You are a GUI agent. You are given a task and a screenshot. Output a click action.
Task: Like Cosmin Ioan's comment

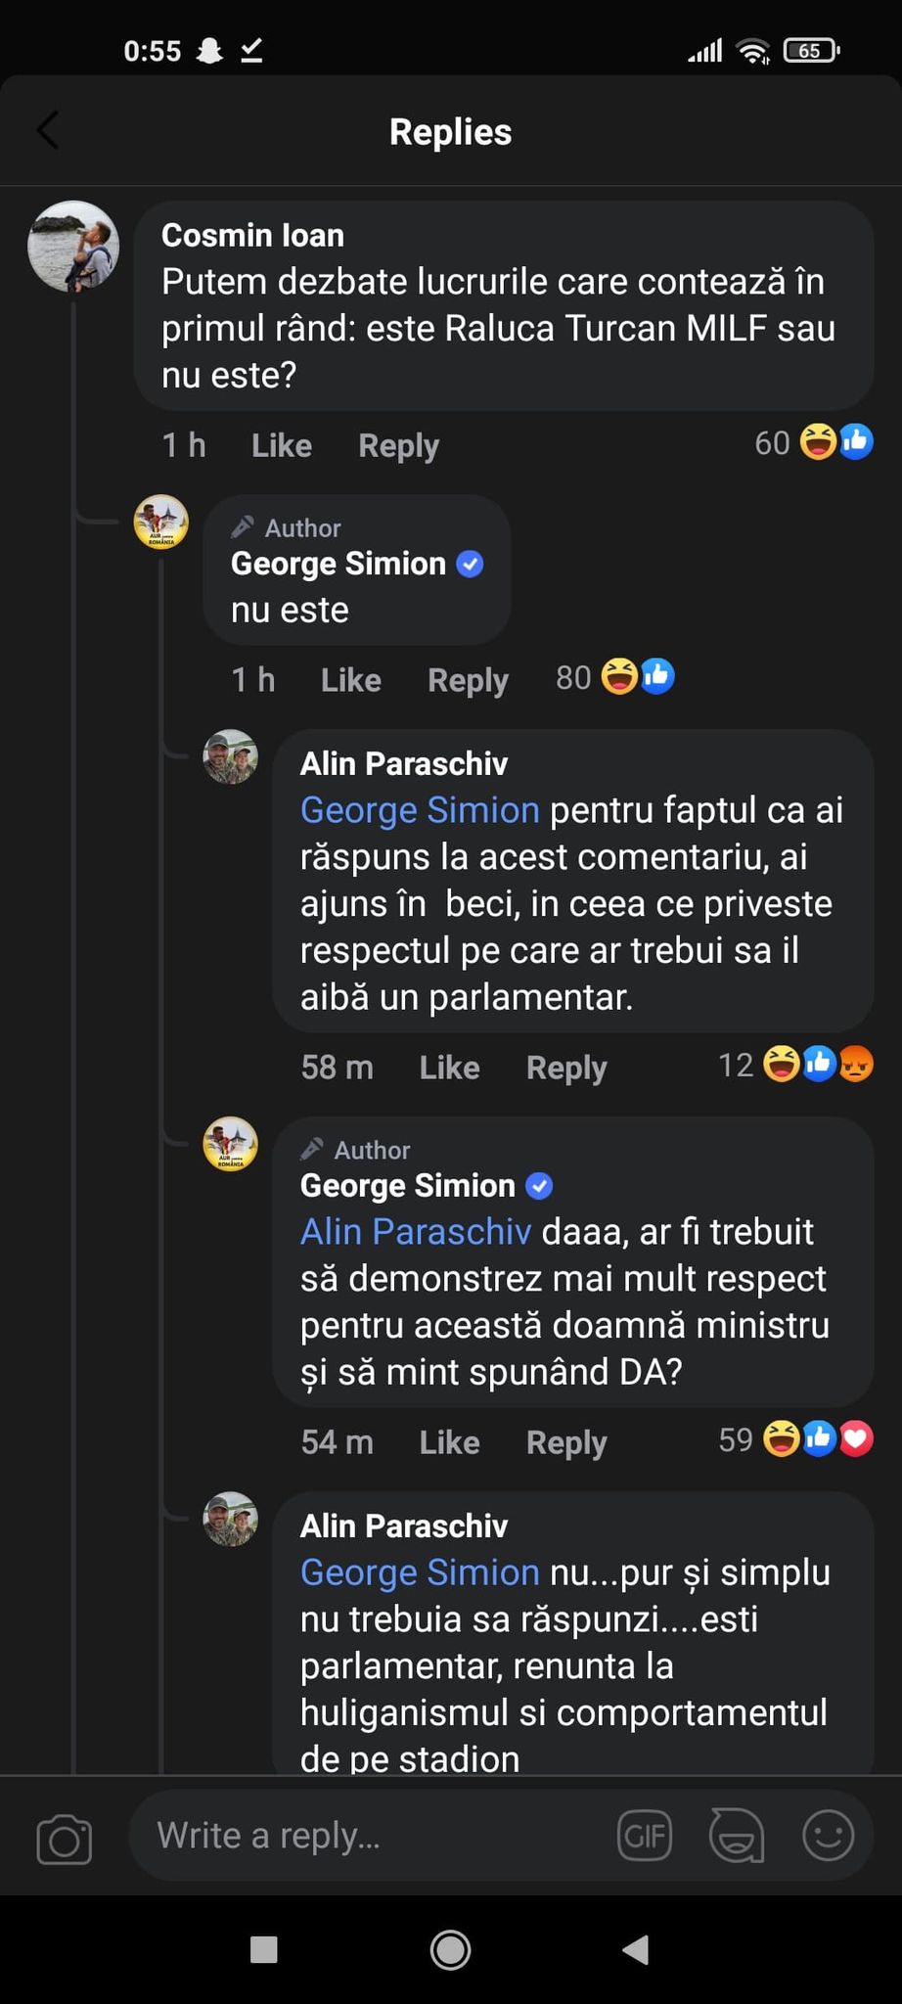coord(282,446)
